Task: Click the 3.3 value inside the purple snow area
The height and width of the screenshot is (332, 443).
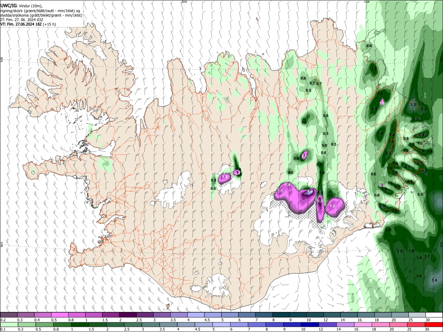Action: (x=320, y=201)
